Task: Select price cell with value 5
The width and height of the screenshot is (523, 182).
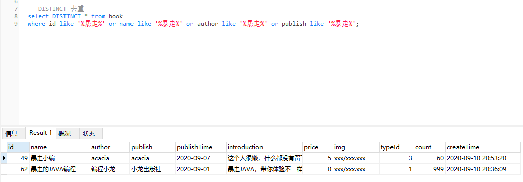Action: coord(317,158)
